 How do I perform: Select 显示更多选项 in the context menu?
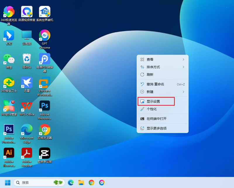click(163, 128)
